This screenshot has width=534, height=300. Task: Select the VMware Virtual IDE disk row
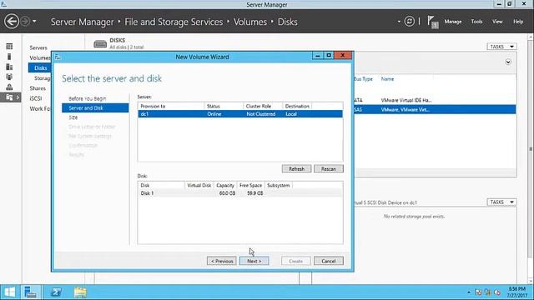point(435,100)
